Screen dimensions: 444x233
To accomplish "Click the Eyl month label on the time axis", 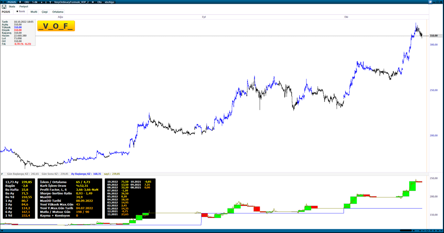I will [204, 17].
